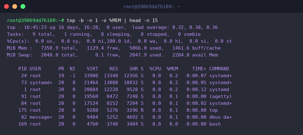
Task: Click the yellow minimize window button
Action: [x=15, y=7]
